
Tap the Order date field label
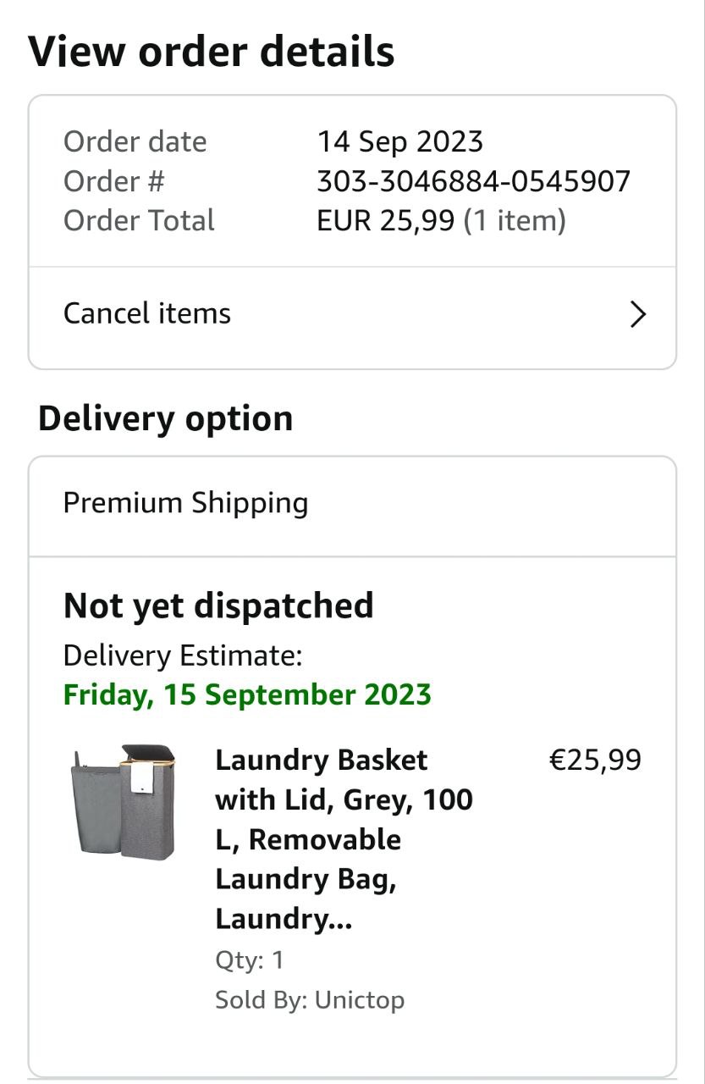135,141
